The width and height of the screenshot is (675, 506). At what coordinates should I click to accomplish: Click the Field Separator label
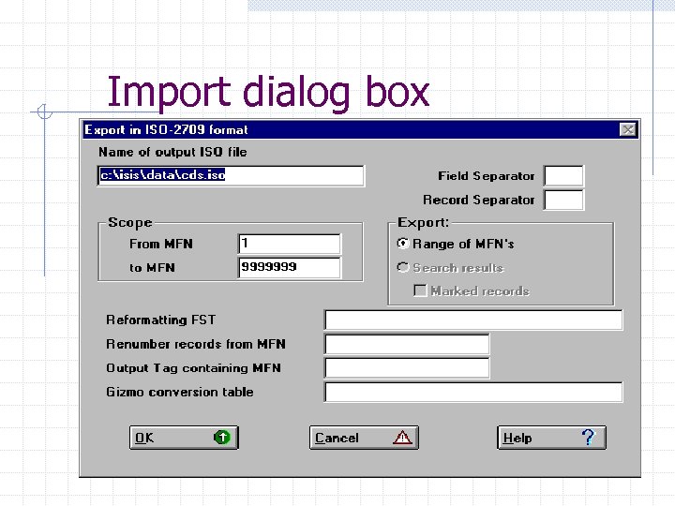pos(486,176)
